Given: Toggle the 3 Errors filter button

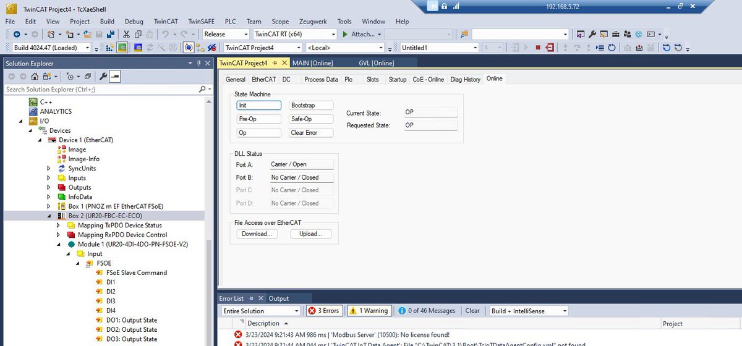Looking at the screenshot, I should [x=323, y=311].
